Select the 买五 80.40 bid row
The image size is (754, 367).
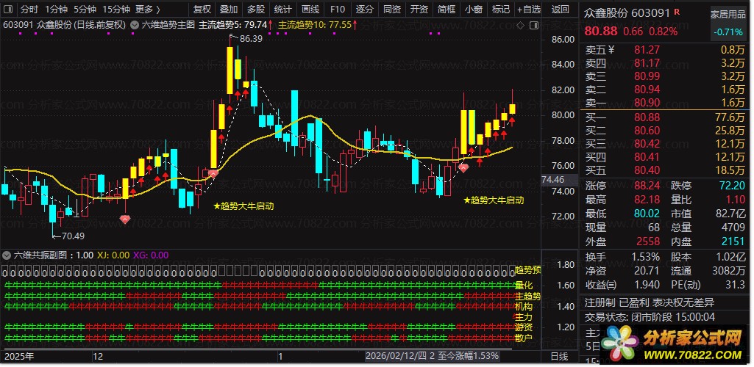(664, 170)
